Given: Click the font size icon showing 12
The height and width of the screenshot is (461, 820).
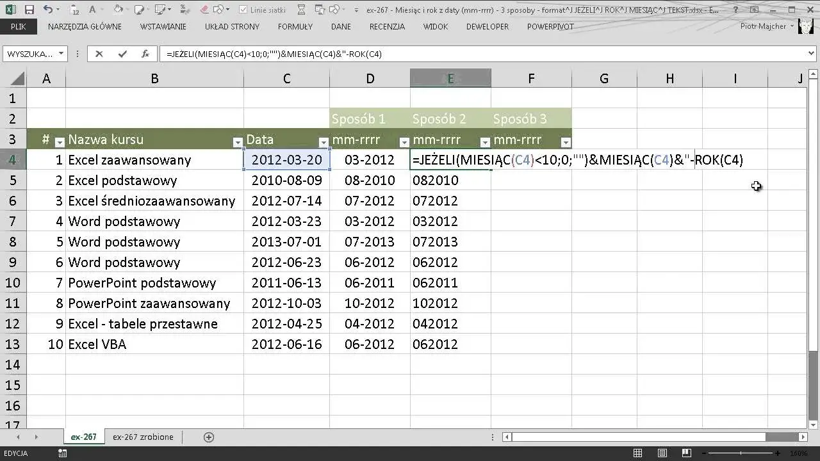Looking at the screenshot, I should click(74, 10).
